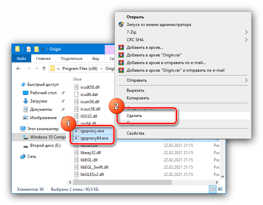Open the 'Отправить' submenu
Viewport: 263px width, 205px height.
[183, 80]
